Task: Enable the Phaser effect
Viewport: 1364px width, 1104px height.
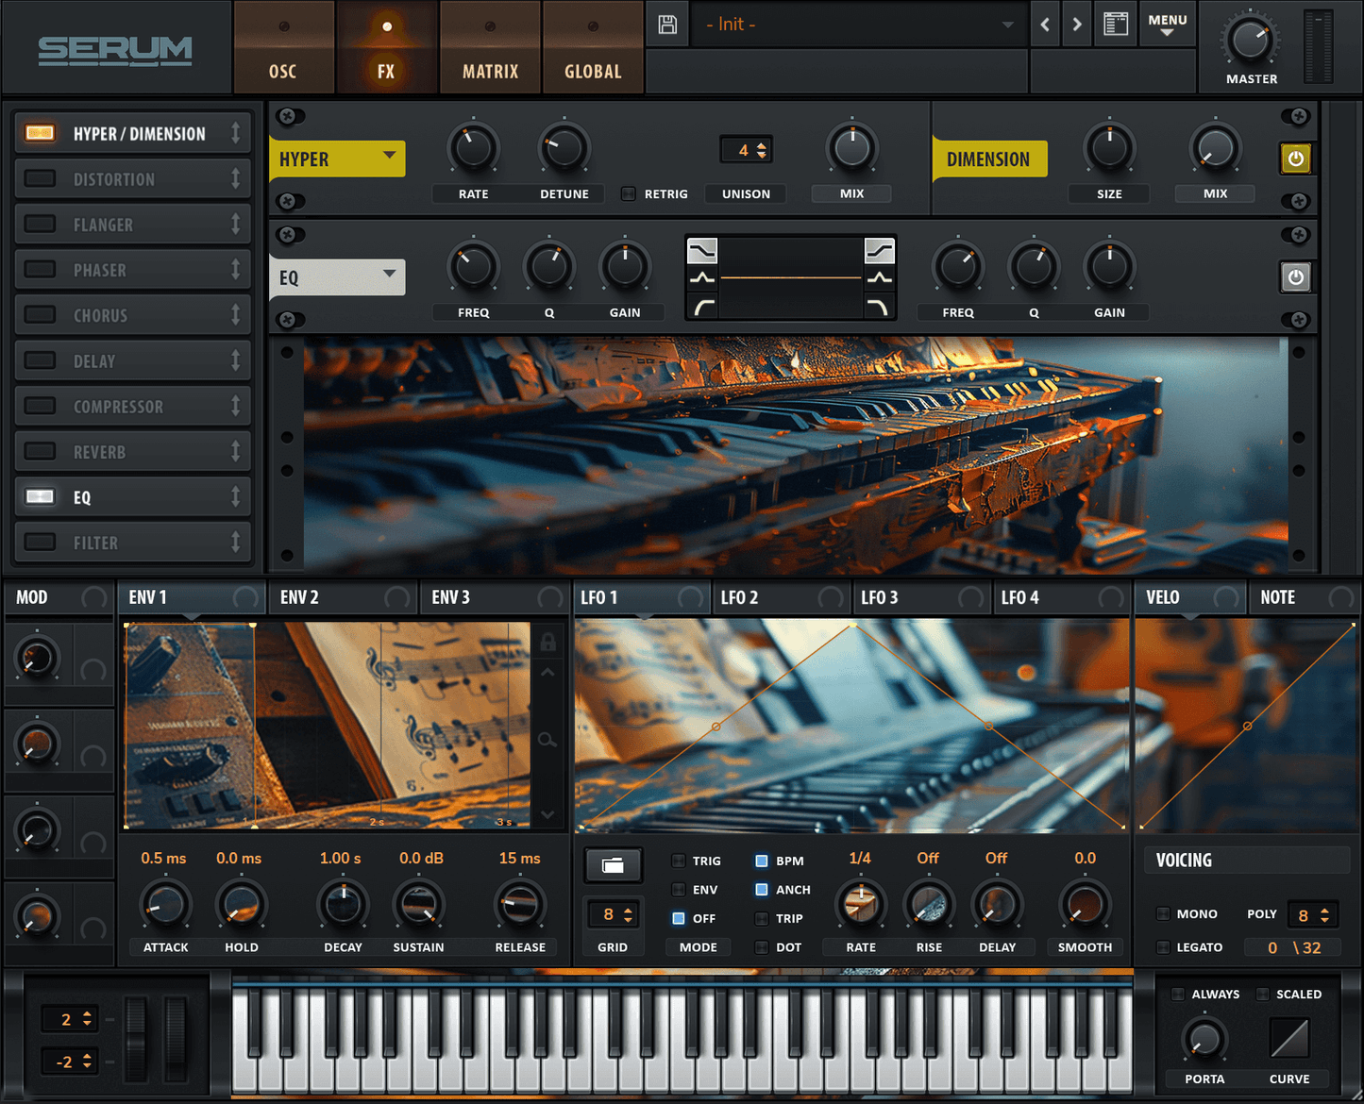Action: pos(40,269)
